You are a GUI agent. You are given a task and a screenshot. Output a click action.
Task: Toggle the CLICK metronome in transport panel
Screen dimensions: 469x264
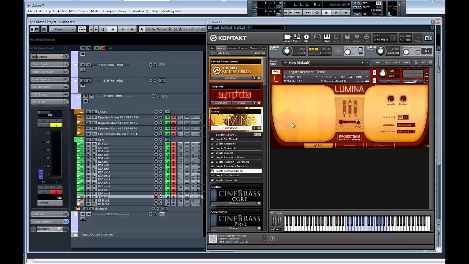pos(357,3)
